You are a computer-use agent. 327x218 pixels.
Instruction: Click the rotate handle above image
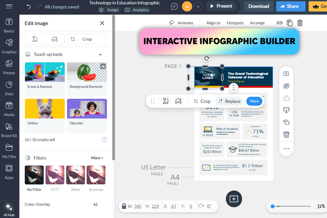pos(207,58)
